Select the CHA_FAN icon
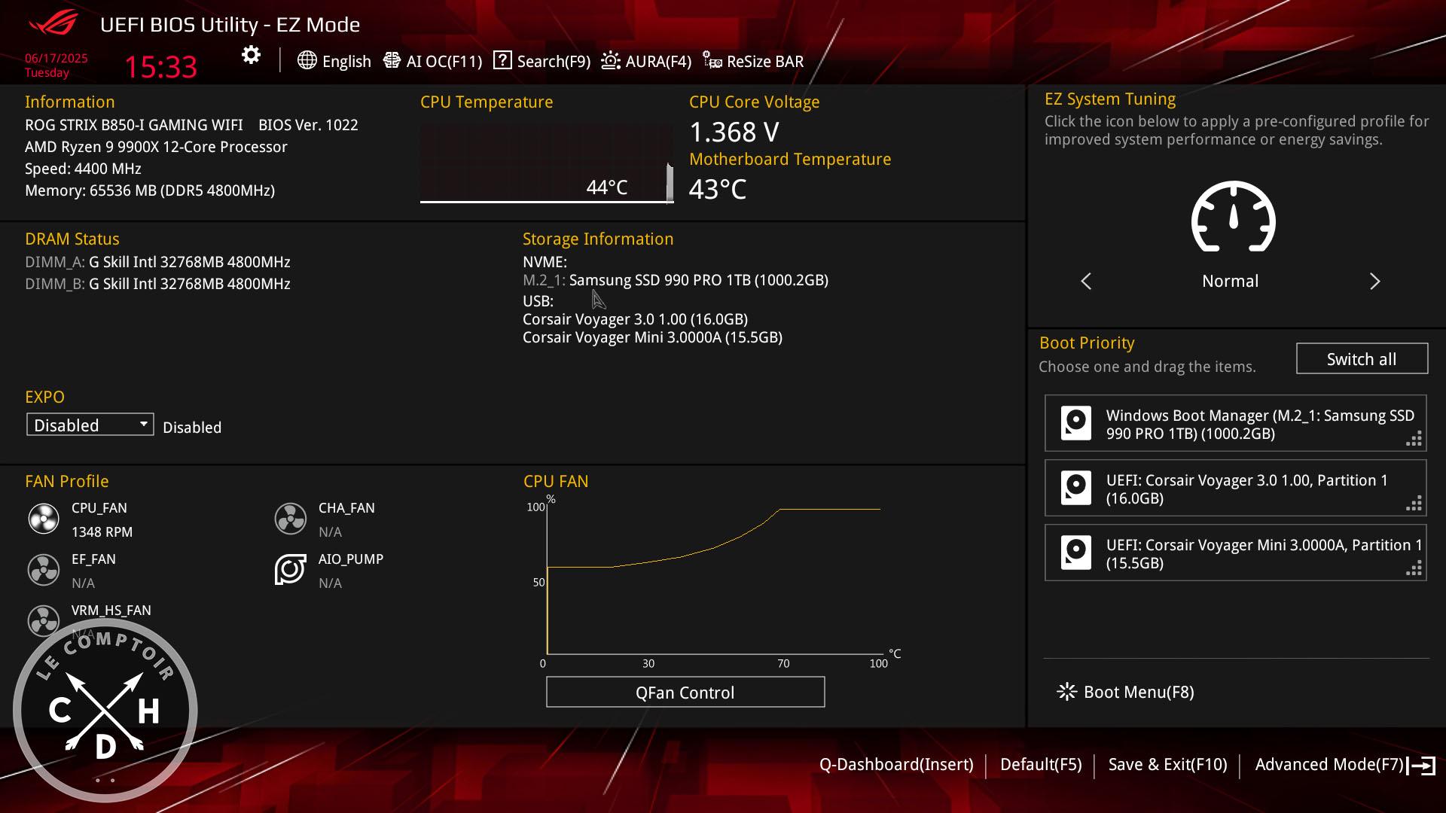 [290, 519]
